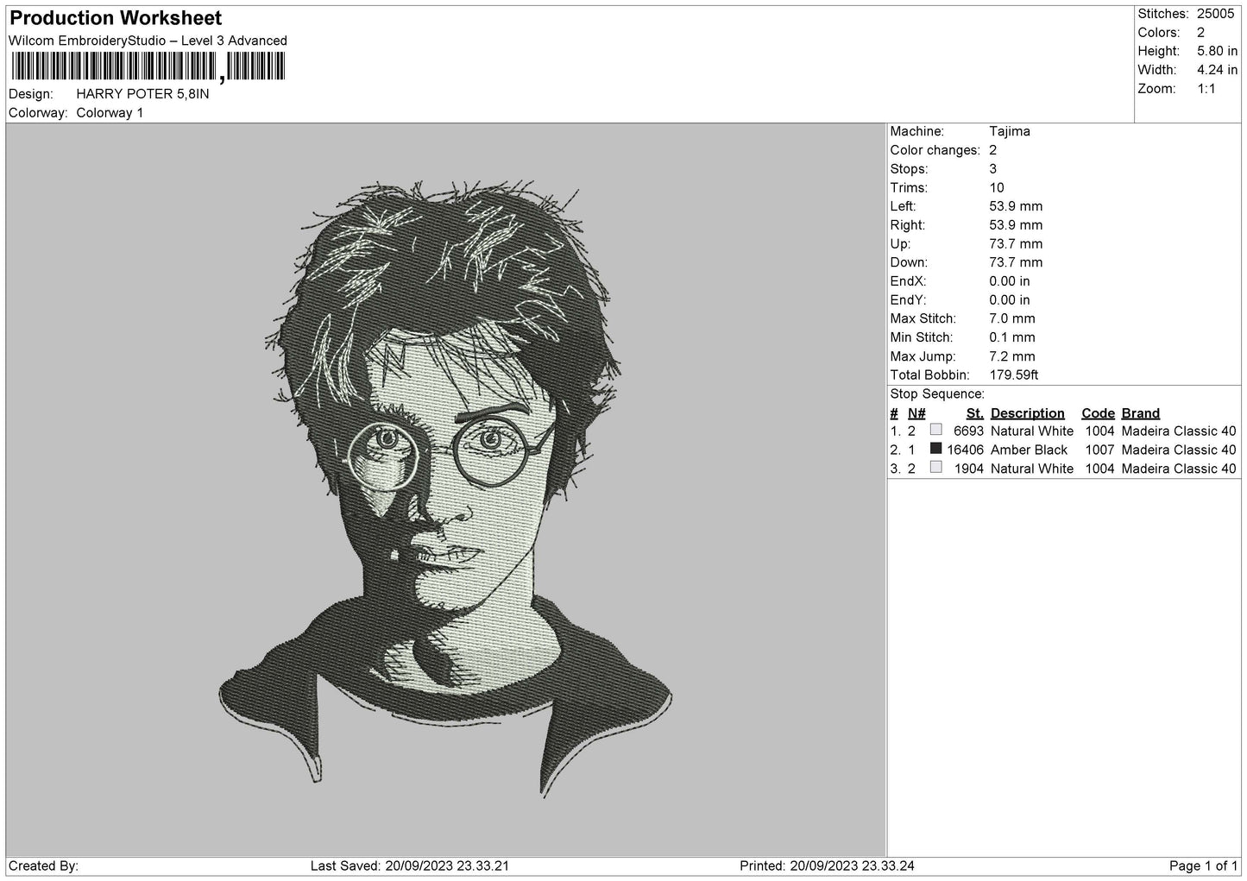Click the design name 'HARRY POTER 5,8IN'

point(142,94)
